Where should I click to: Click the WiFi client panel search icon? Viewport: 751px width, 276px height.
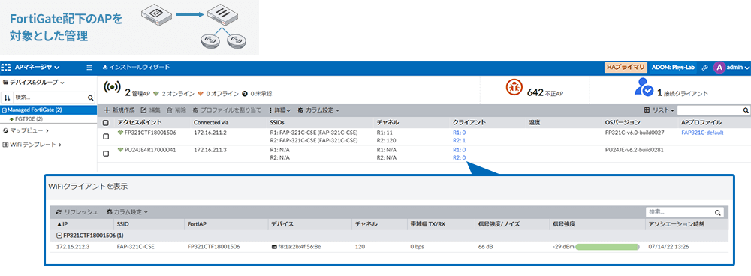pos(717,213)
